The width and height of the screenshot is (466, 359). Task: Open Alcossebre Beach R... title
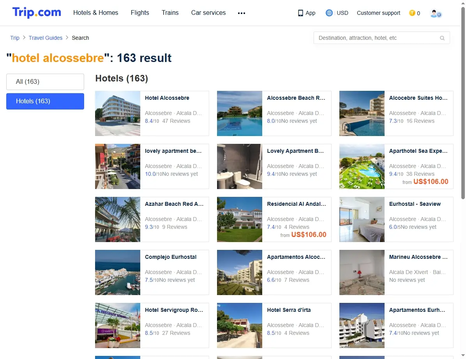(296, 98)
